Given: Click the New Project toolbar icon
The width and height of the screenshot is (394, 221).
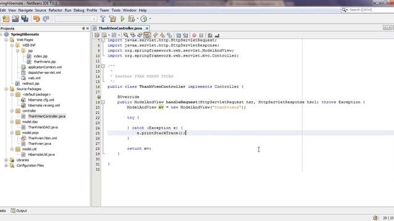Looking at the screenshot, I should (6, 19).
